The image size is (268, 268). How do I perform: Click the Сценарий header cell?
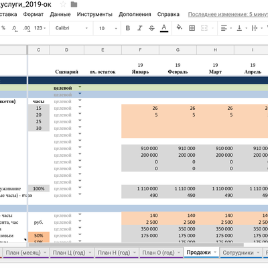pos(66,72)
